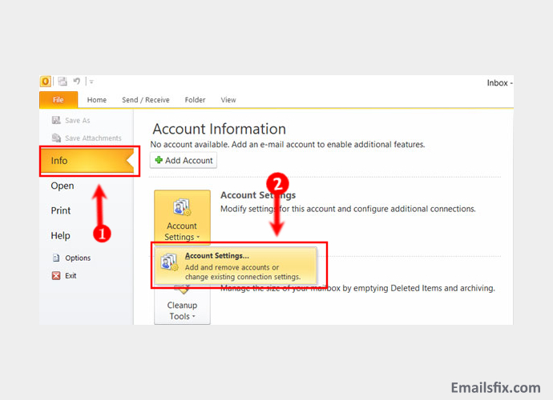This screenshot has height=400, width=553.
Task: Expand the Cleanup Tools dropdown button
Action: [x=182, y=306]
